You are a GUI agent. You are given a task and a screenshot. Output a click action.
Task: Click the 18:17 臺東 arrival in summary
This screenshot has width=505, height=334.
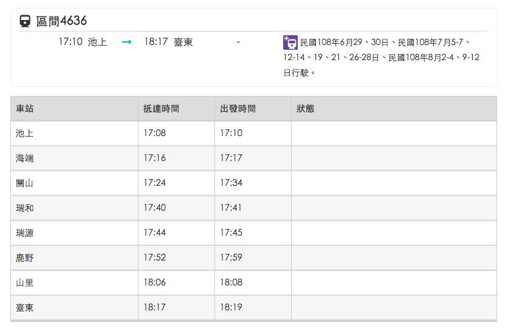(x=168, y=42)
